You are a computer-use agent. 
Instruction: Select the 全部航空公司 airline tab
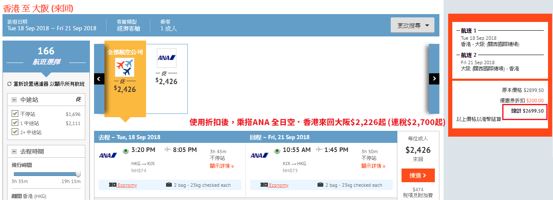[x=125, y=79]
